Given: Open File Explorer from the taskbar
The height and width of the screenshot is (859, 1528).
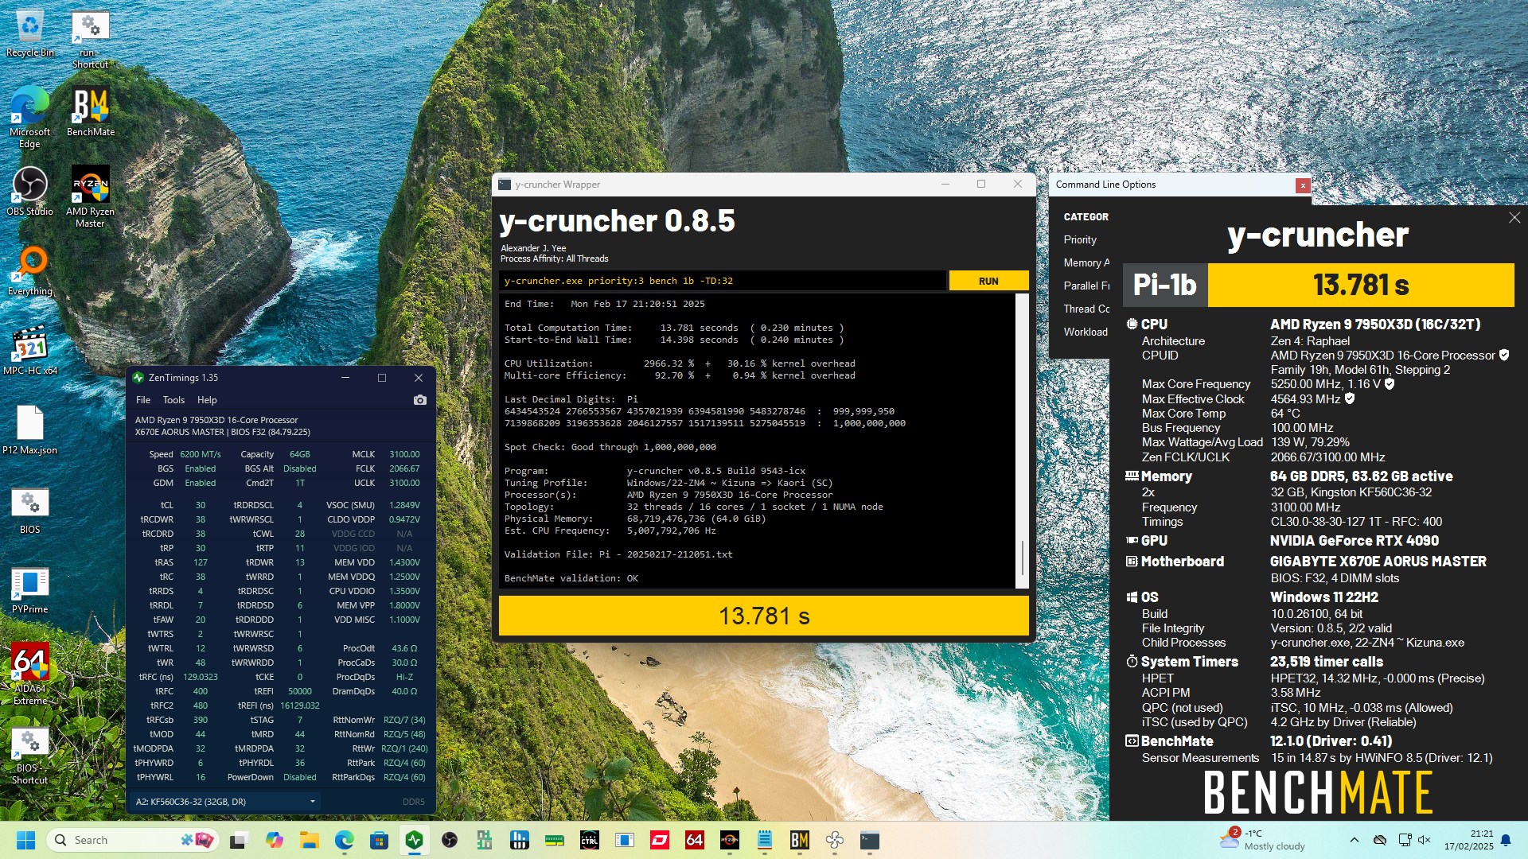Looking at the screenshot, I should point(309,840).
